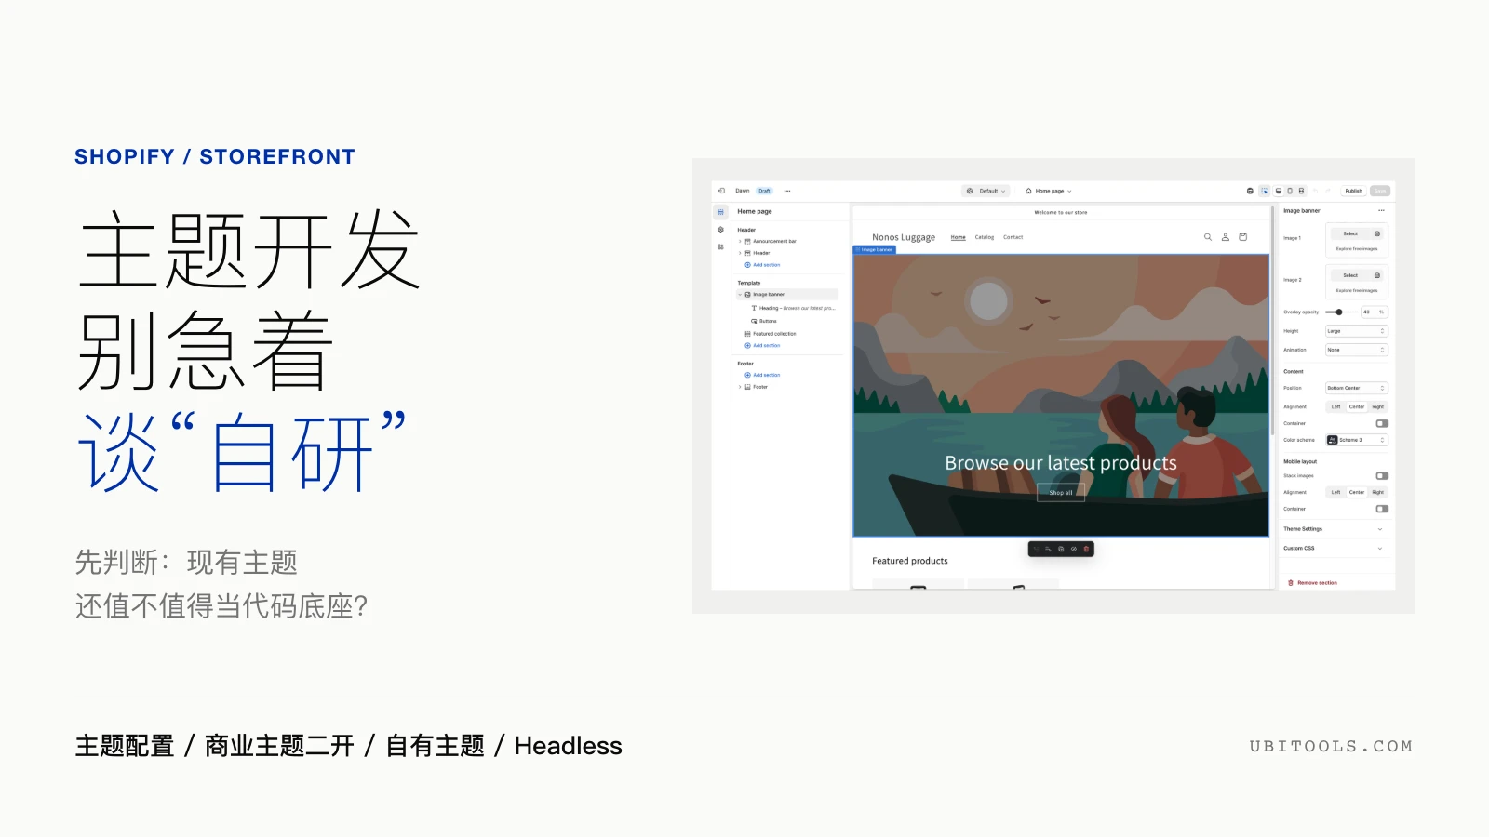Click the undo arrow icon

(x=1316, y=191)
